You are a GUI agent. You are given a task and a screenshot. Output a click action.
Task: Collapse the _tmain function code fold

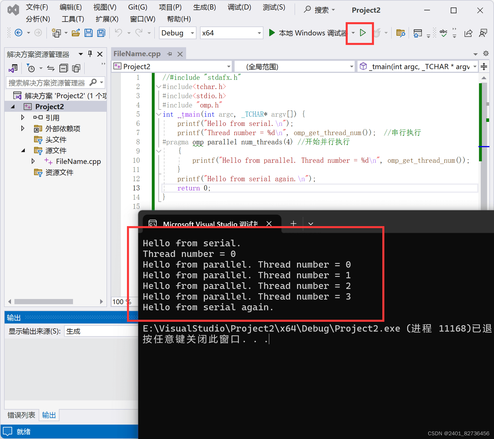click(159, 114)
